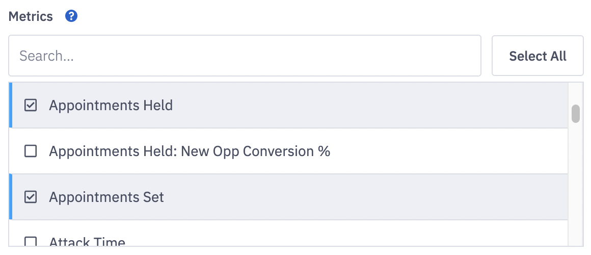The width and height of the screenshot is (591, 255).
Task: Click the Metrics heading label
Action: coord(31,16)
